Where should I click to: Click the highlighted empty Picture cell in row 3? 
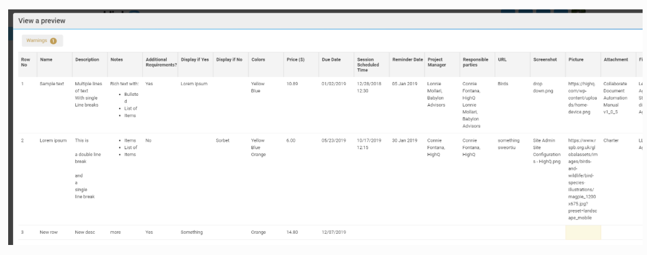click(583, 232)
